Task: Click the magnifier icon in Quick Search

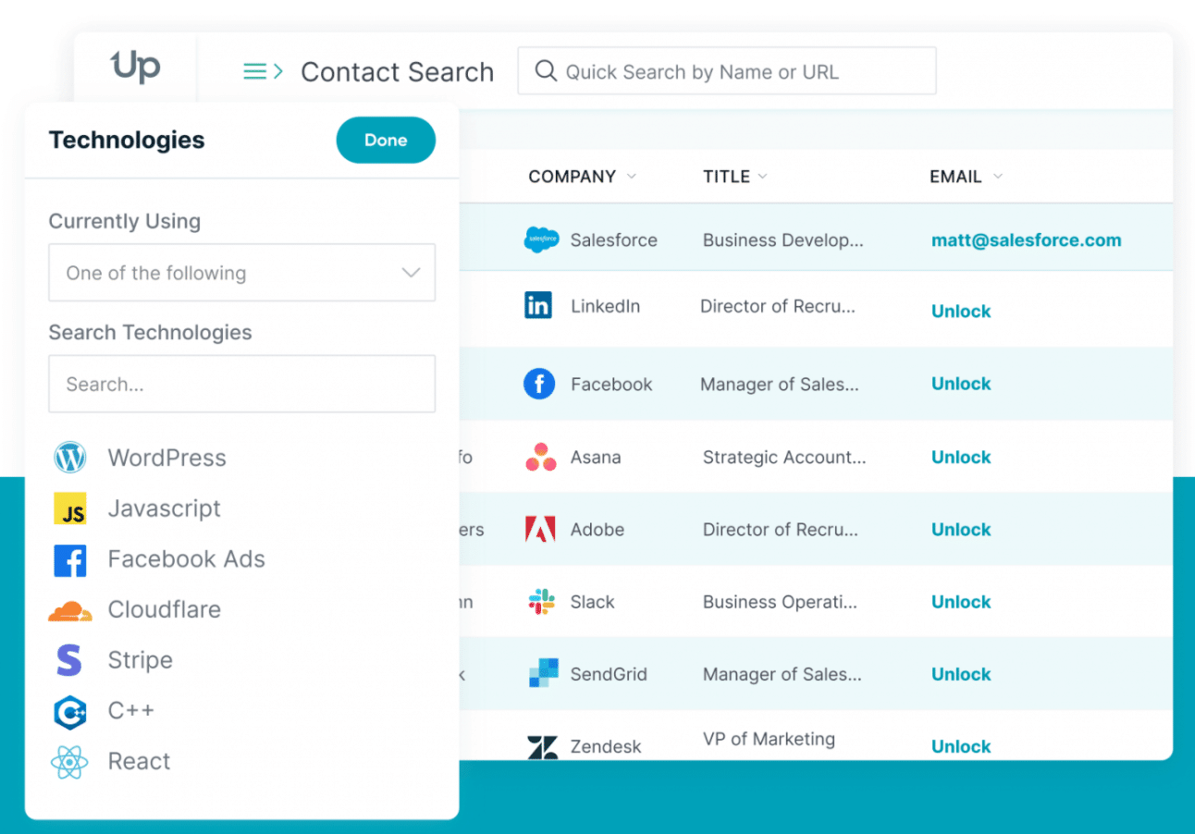Action: pos(547,71)
